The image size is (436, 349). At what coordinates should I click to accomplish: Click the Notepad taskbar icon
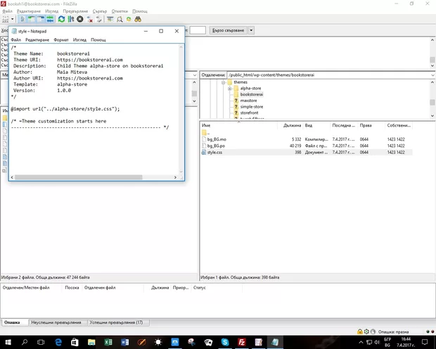click(x=275, y=342)
